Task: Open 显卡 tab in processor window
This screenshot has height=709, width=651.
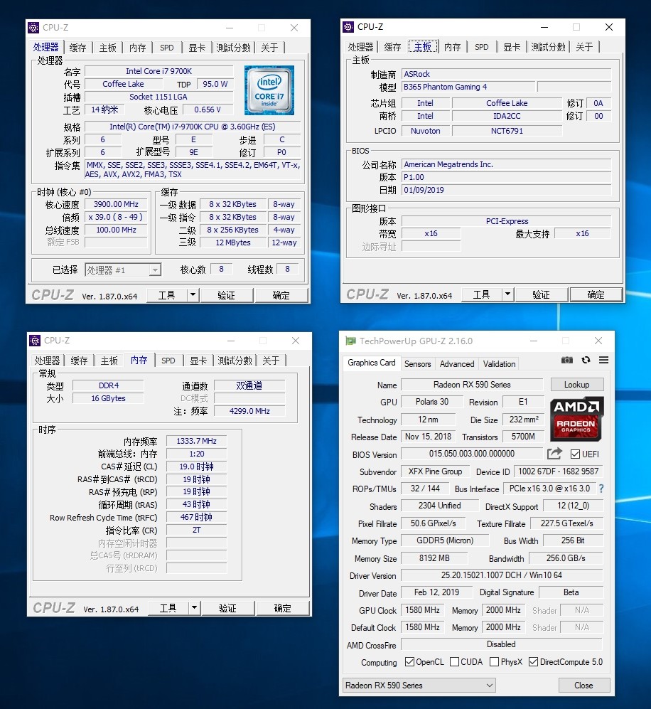Action: [x=197, y=48]
